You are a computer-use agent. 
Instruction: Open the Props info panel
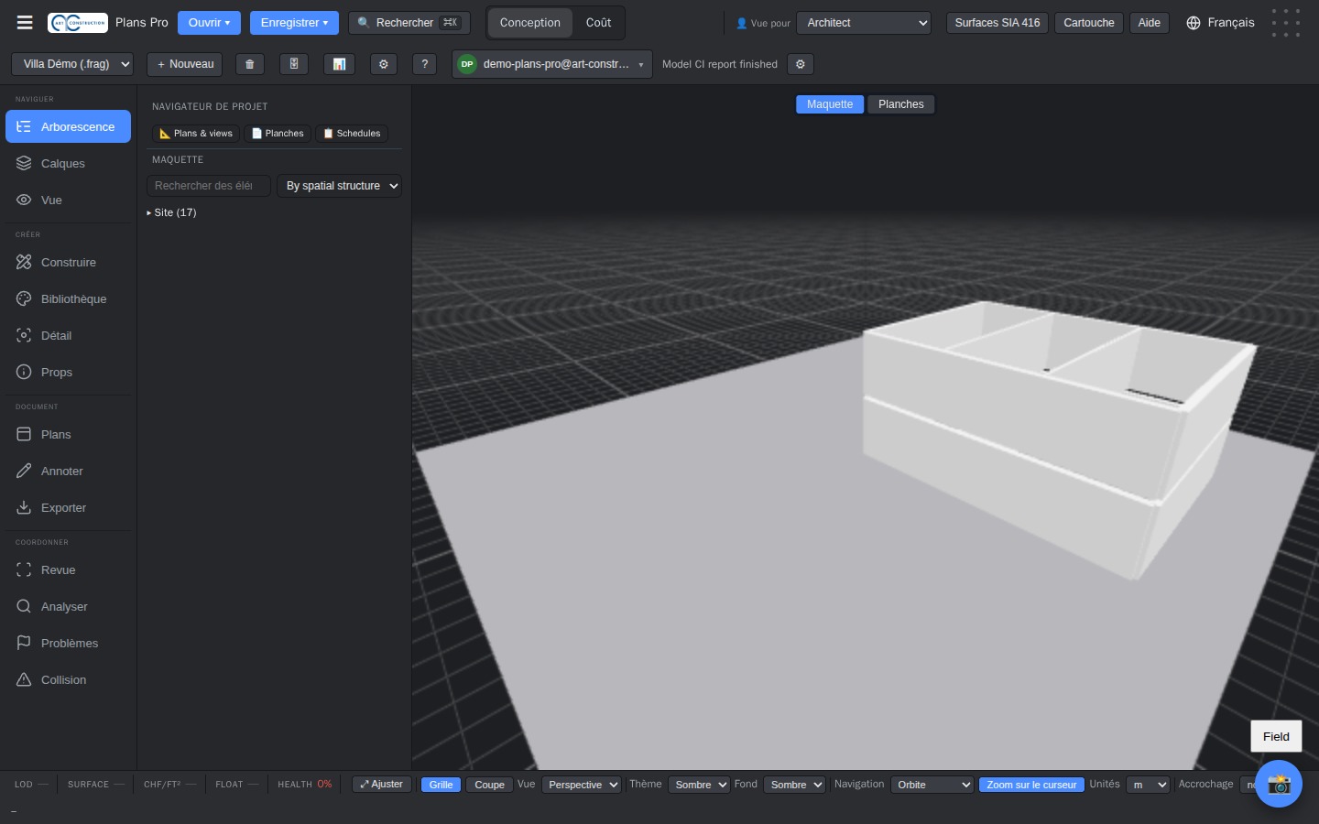[x=68, y=372]
